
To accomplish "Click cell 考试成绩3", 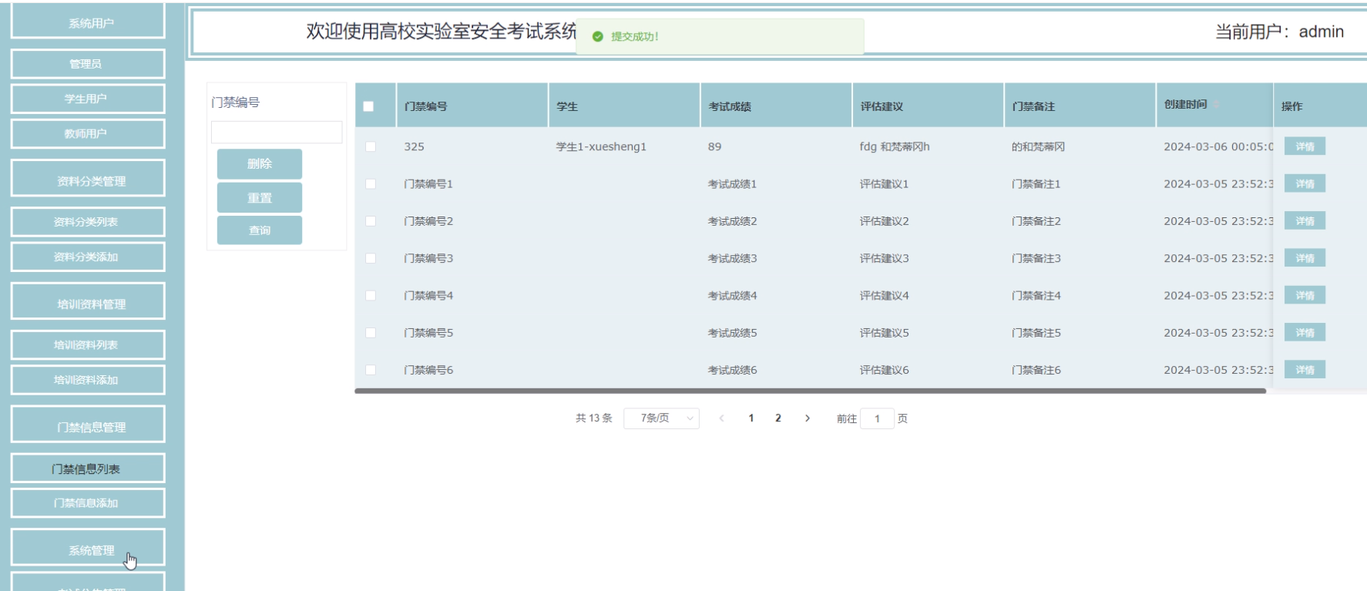I will click(733, 258).
